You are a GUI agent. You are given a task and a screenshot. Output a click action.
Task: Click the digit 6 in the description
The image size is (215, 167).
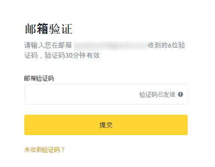pos(170,45)
